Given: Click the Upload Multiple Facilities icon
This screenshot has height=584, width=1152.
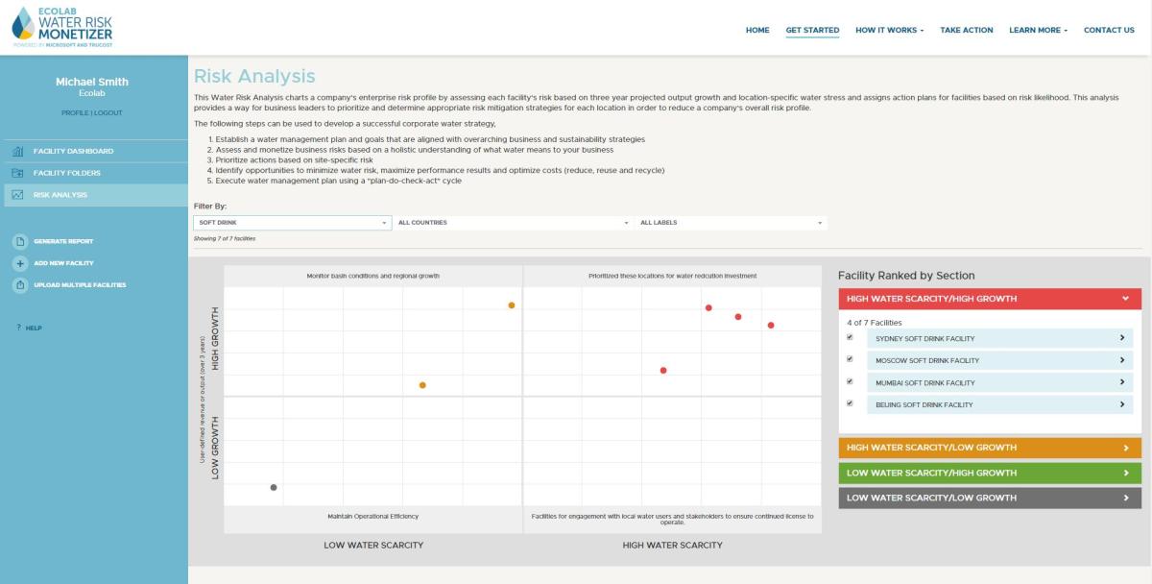Looking at the screenshot, I should pyautogui.click(x=20, y=285).
